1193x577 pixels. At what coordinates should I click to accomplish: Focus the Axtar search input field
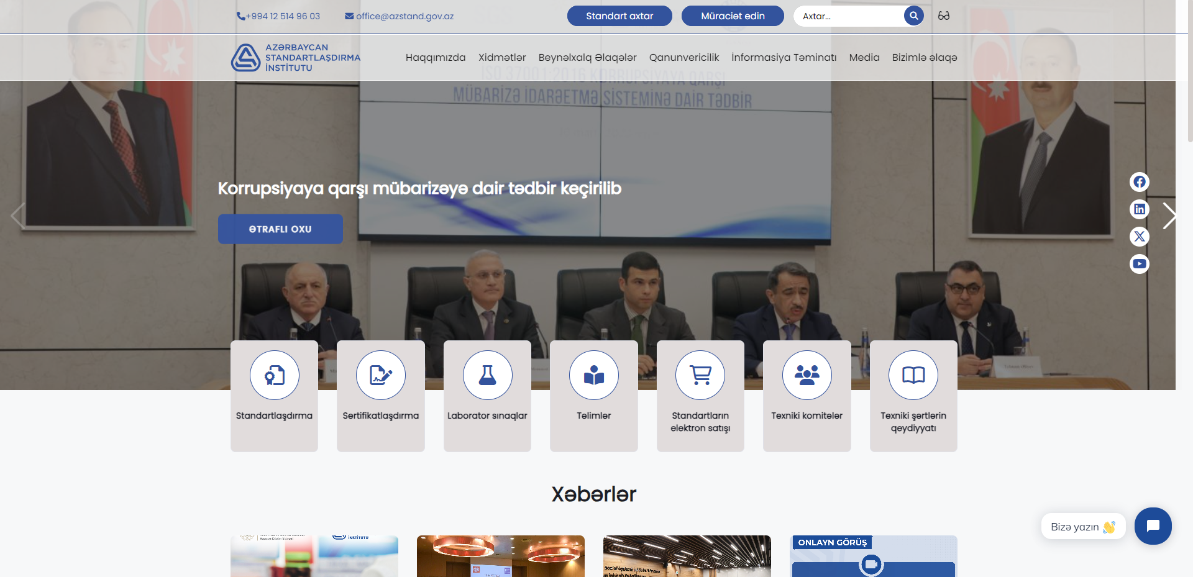(850, 16)
